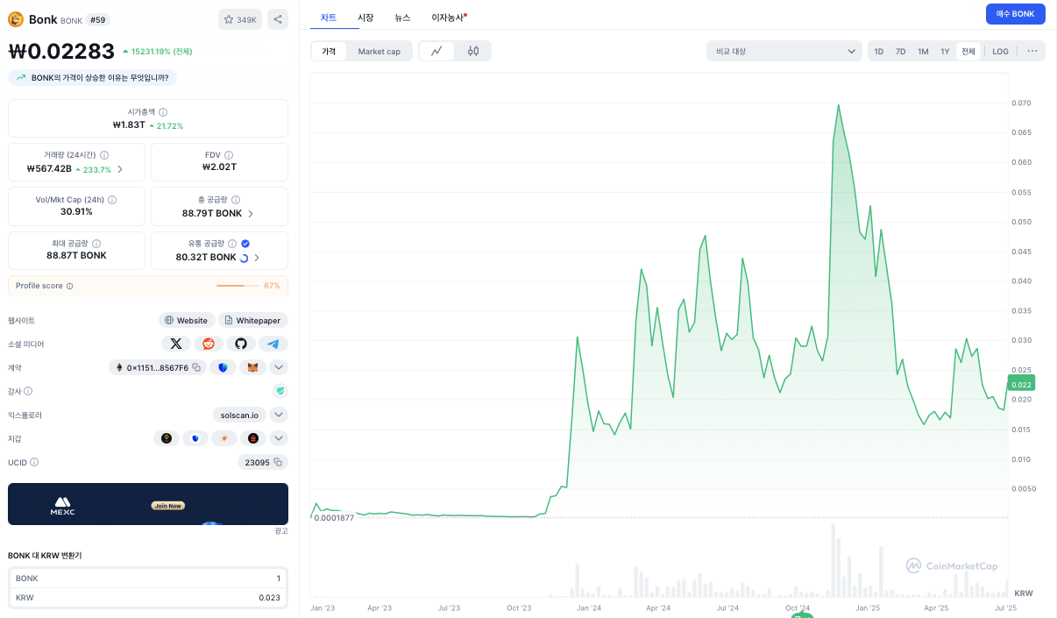The image size is (1057, 618).
Task: Expand more wallets chevron
Action: (x=279, y=438)
